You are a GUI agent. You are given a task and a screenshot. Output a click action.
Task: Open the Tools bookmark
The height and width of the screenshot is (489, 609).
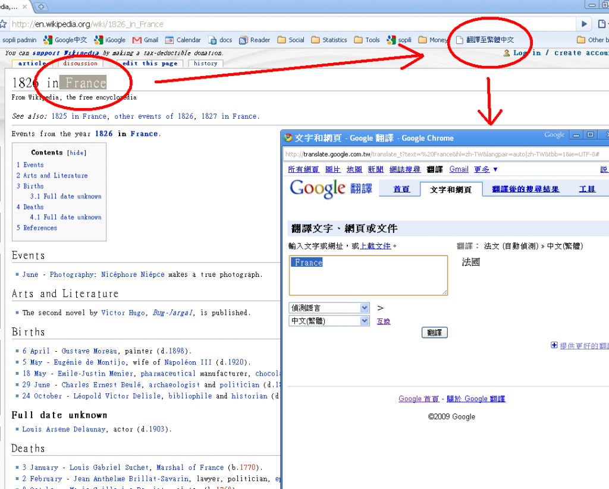[x=372, y=40]
